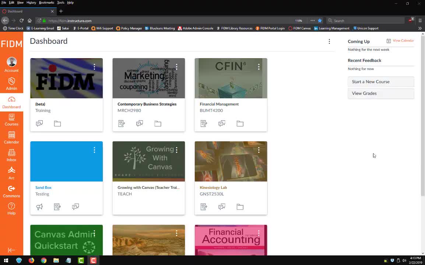Open the File menu in Firefox
Screen dimensions: 425x265
[x=4, y=3]
